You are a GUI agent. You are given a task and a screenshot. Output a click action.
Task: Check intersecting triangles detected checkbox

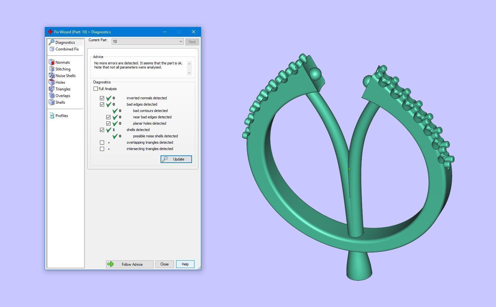[102, 149]
